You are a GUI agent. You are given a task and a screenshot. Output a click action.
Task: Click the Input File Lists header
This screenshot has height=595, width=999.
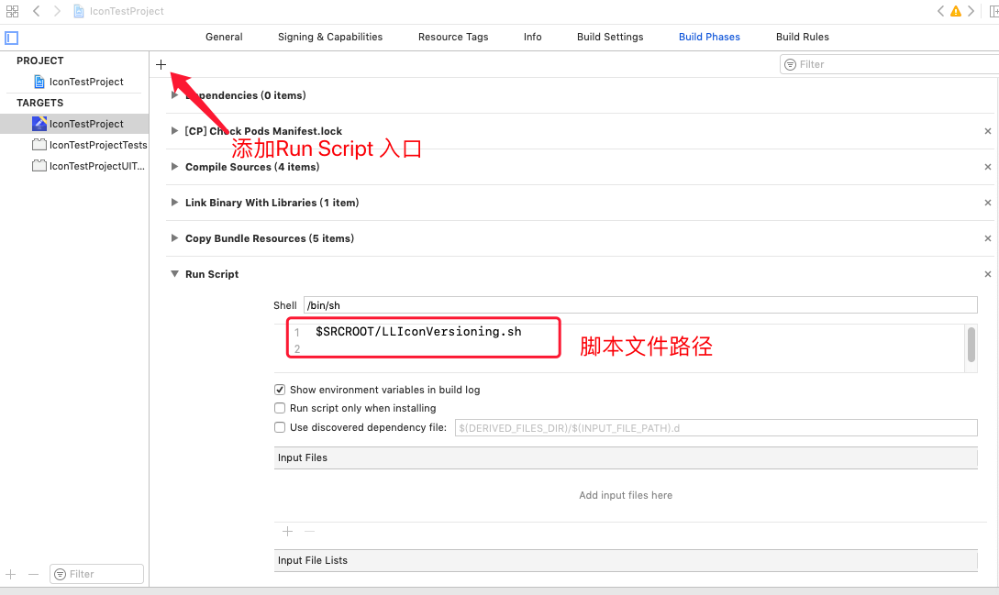[x=626, y=560]
